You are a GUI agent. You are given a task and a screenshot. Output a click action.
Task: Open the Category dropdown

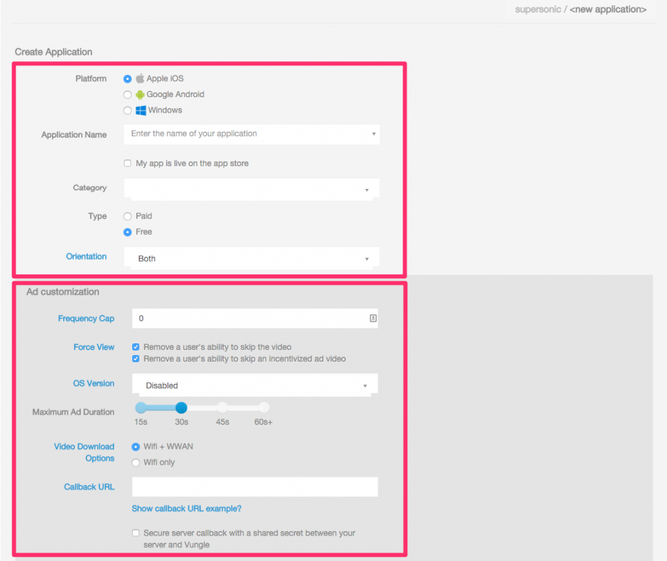pos(251,188)
